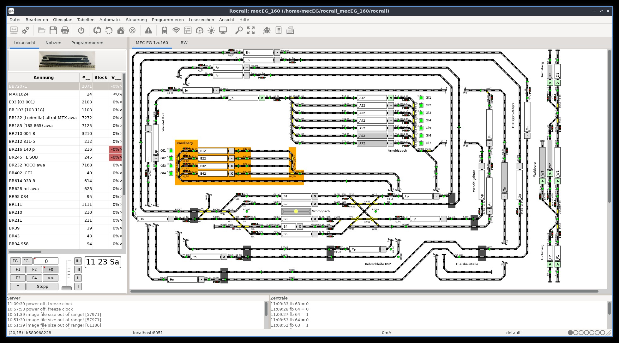Screen dimensions: 619x343
Task: Open the Gleisplan menu
Action: pyautogui.click(x=63, y=20)
